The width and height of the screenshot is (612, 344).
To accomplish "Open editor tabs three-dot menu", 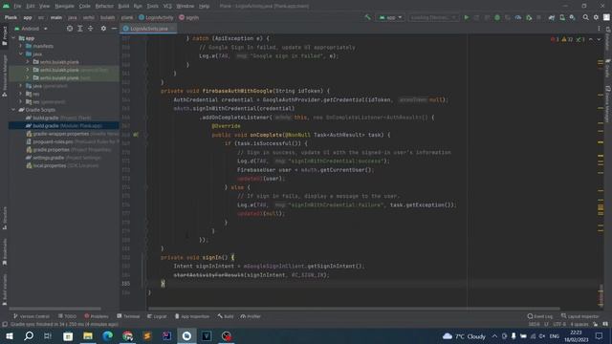I will coord(599,29).
